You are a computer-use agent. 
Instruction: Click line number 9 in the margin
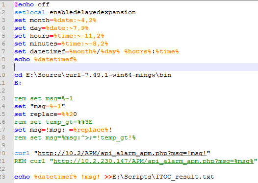(3, 67)
